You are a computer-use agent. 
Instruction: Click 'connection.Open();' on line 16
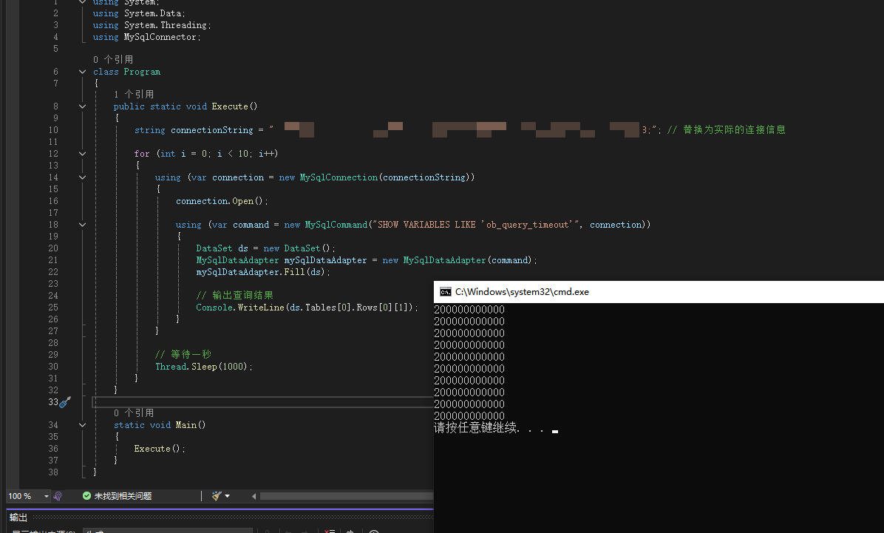pyautogui.click(x=222, y=201)
